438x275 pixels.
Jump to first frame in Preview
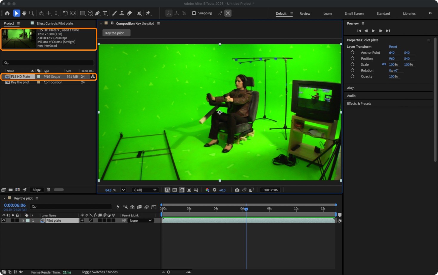tap(359, 31)
